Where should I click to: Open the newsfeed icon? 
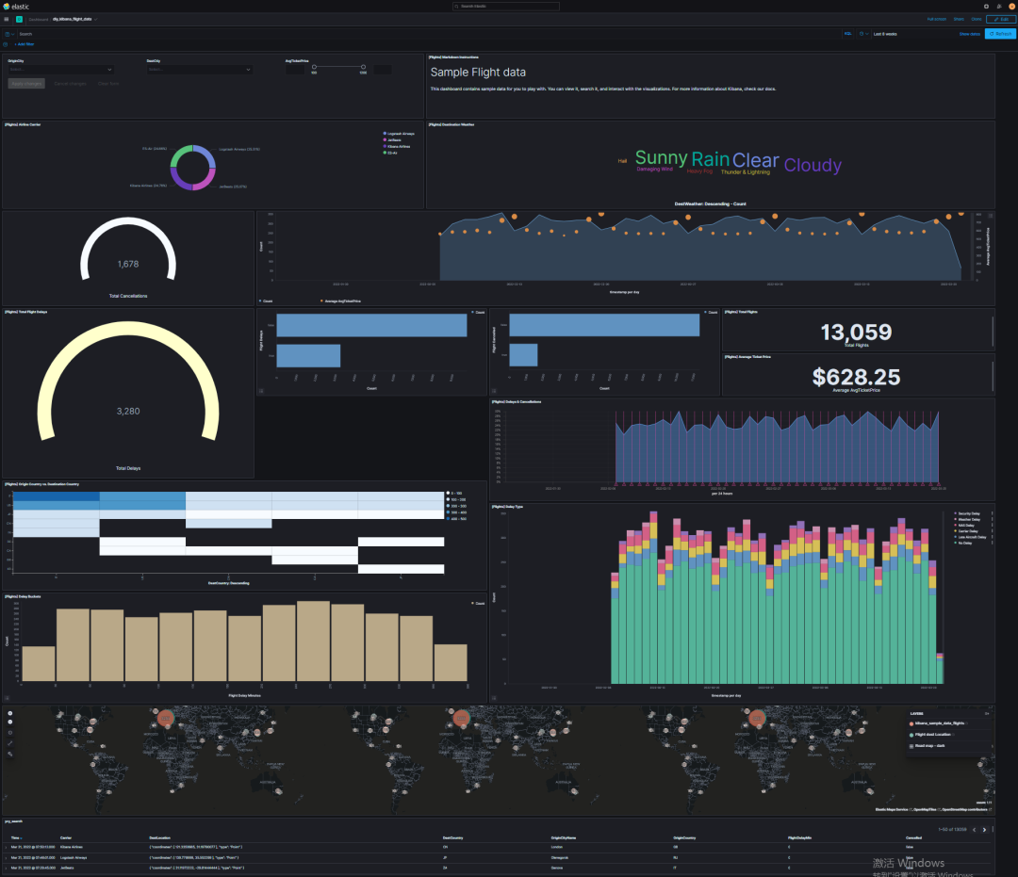pos(999,7)
